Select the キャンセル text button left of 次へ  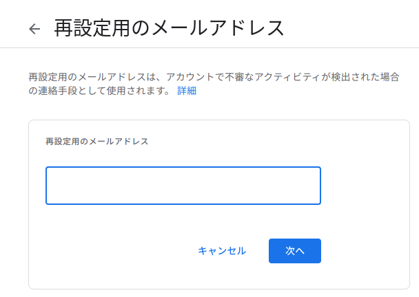coord(222,251)
